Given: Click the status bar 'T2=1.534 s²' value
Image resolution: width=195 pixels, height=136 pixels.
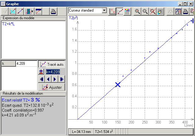Looking at the screenshot, I should point(104,131).
